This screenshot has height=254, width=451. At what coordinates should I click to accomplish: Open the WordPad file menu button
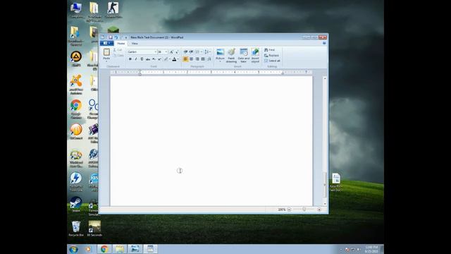point(106,43)
